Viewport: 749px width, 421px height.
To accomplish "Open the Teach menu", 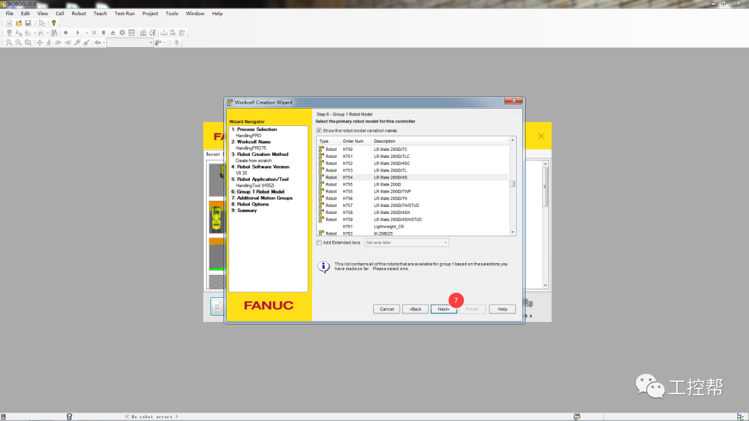I will tap(100, 13).
